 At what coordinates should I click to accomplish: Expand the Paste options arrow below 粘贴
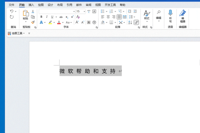click(x=26, y=21)
